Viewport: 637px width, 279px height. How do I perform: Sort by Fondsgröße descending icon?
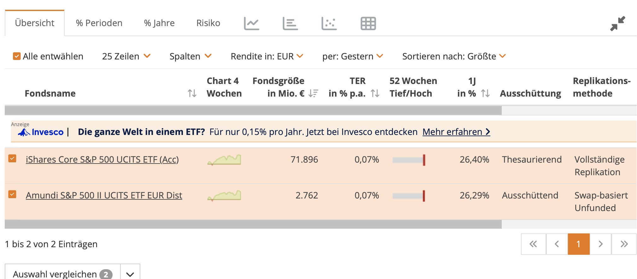[x=313, y=93]
